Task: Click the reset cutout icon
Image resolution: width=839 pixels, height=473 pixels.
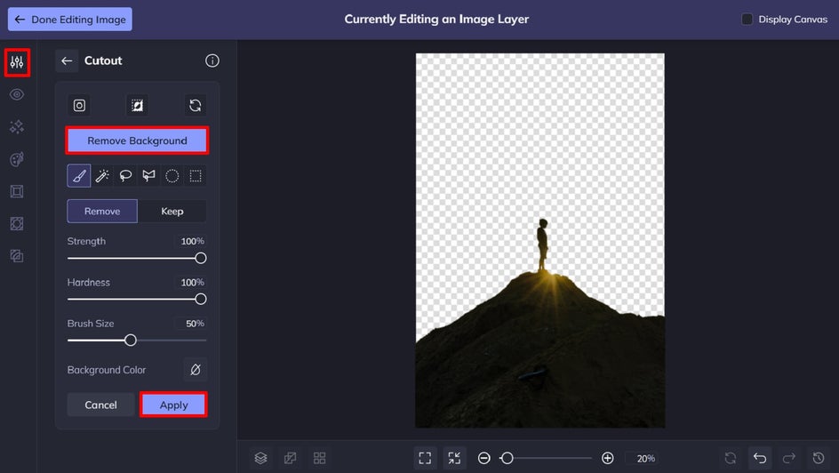Action: tap(196, 106)
